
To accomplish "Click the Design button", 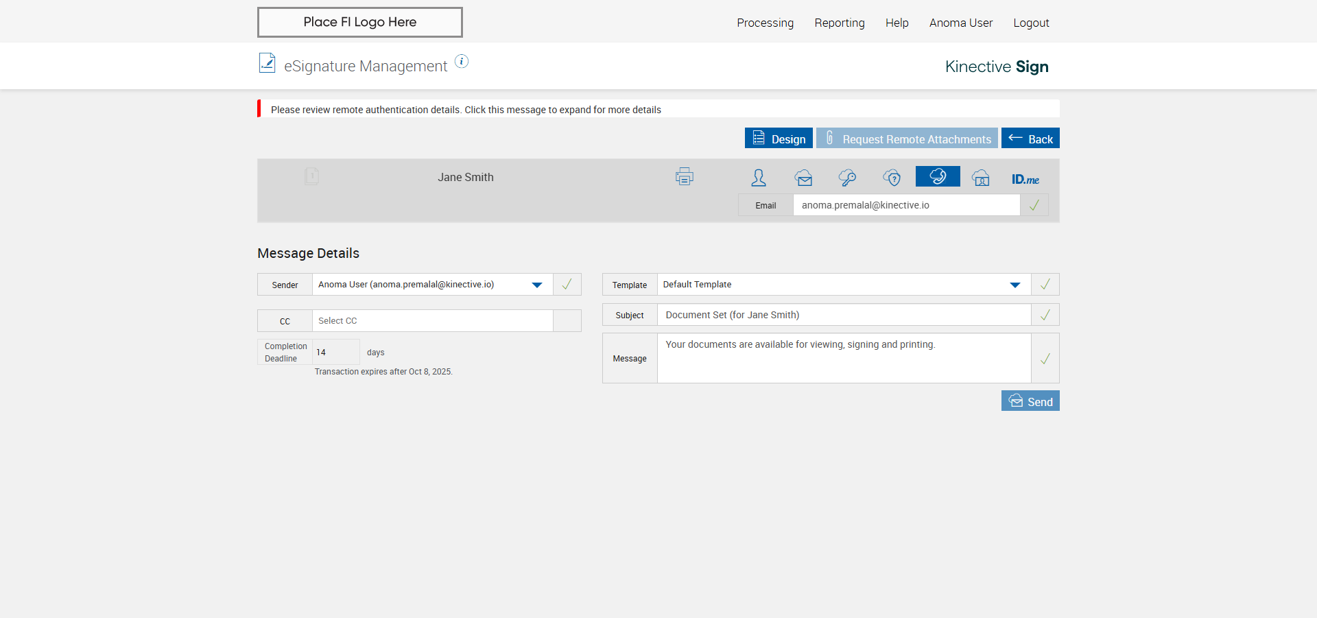I will point(779,139).
